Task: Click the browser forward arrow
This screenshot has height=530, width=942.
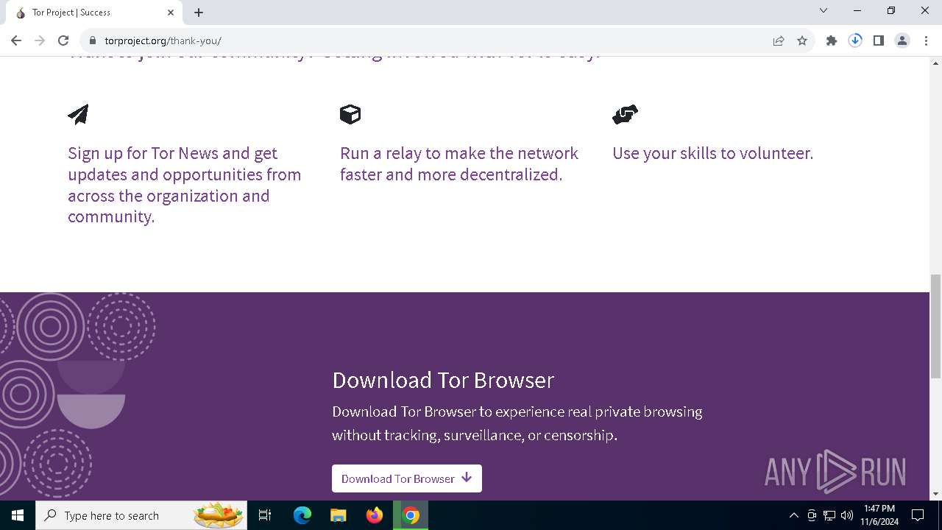Action: point(40,40)
